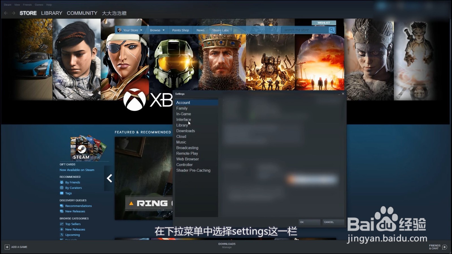Screen dimensions: 452x254
Task: Open the News tab
Action: (201, 30)
